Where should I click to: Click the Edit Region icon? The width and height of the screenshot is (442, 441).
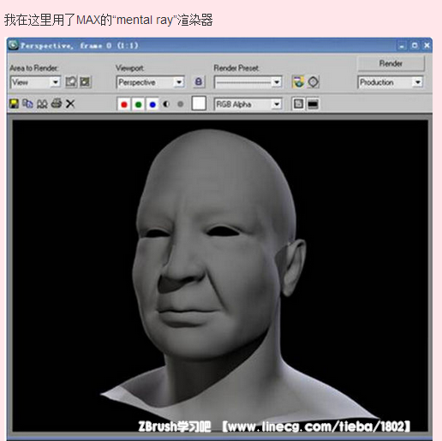click(71, 82)
